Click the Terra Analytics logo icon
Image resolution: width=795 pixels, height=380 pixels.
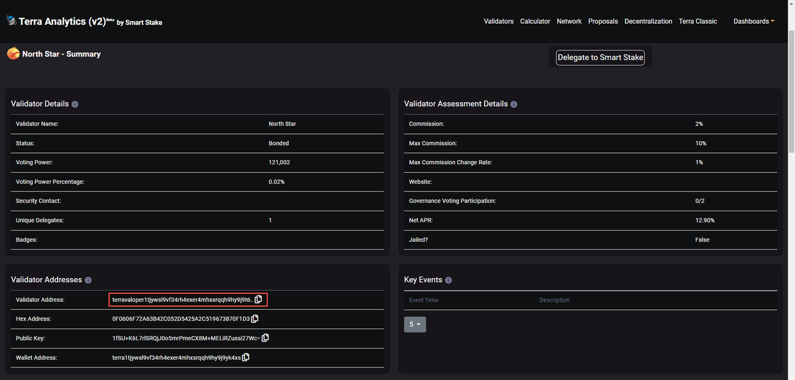[x=11, y=21]
